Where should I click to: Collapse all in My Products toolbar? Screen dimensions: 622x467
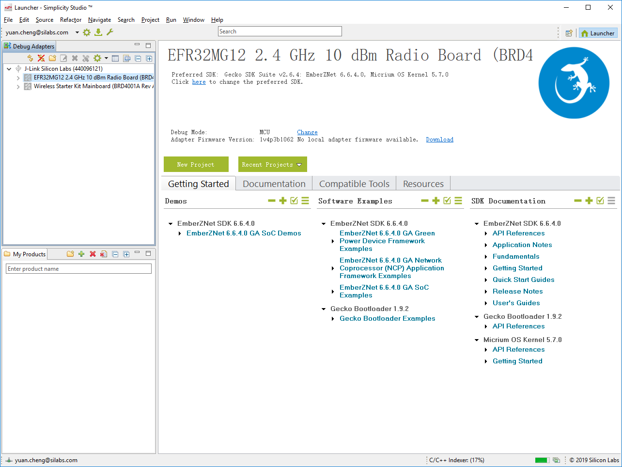click(x=115, y=254)
